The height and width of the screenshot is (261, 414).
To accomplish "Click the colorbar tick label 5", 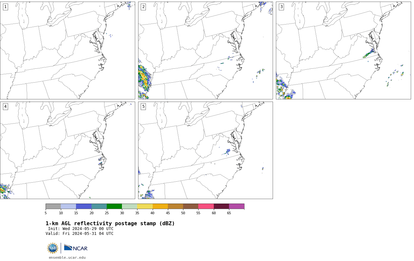I will click(46, 213).
